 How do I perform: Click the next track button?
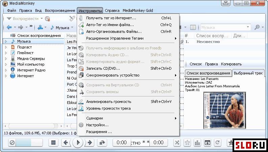click(90, 143)
